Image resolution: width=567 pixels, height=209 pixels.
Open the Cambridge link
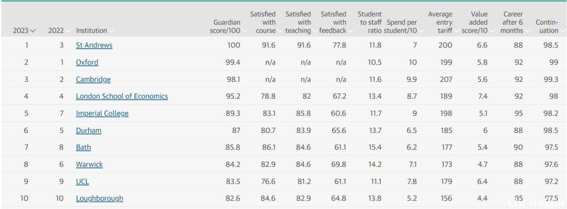93,79
